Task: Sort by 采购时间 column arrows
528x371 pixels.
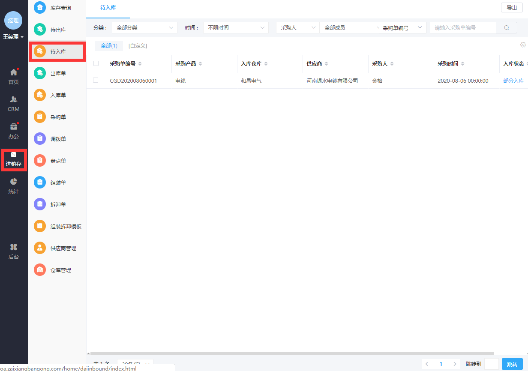Action: pyautogui.click(x=462, y=64)
